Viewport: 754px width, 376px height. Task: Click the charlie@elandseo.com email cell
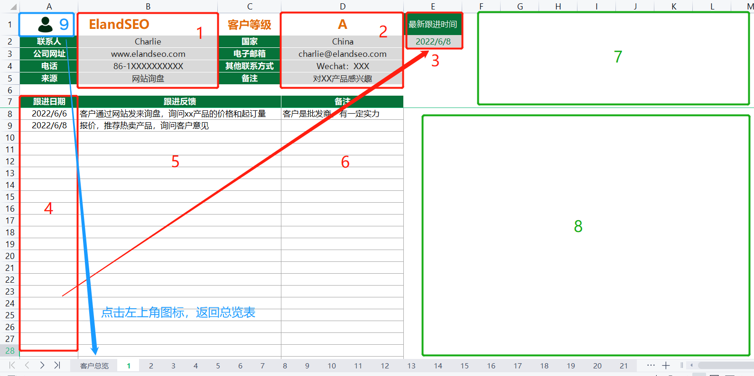click(x=343, y=54)
